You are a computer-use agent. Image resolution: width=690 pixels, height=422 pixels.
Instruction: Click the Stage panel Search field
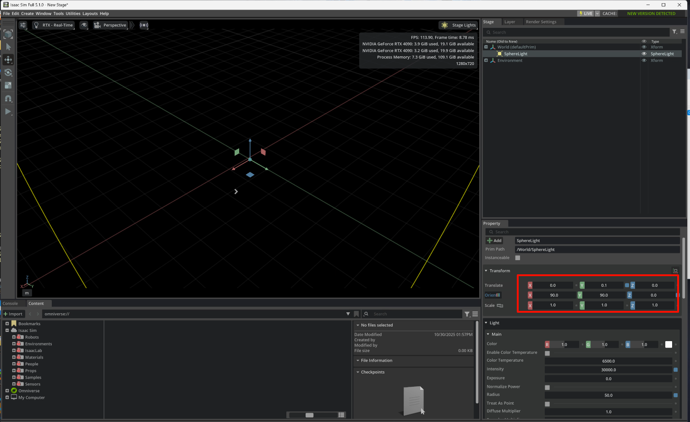(x=577, y=32)
